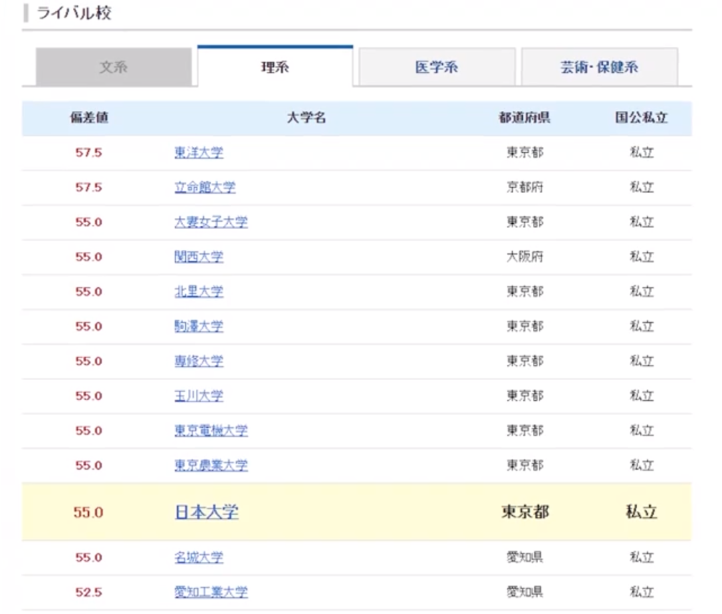Click 東京都 in 東京電機大学 row

(525, 430)
